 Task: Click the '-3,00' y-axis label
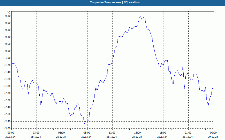[8, 128]
